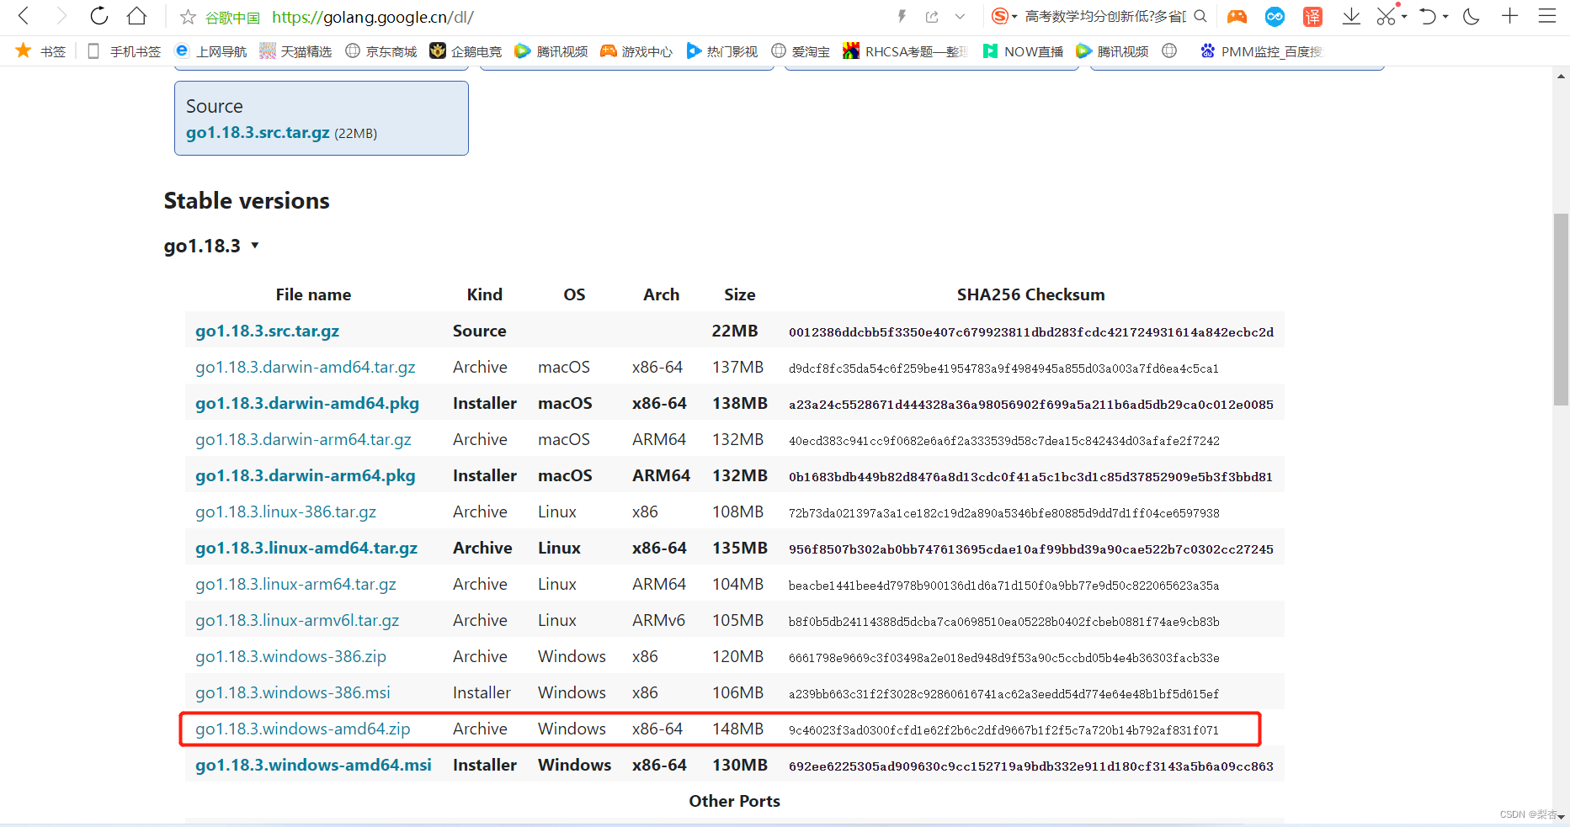The height and width of the screenshot is (827, 1570).
Task: Download go1.18.3.darwin-arm64.pkg installer
Action: [x=306, y=476]
